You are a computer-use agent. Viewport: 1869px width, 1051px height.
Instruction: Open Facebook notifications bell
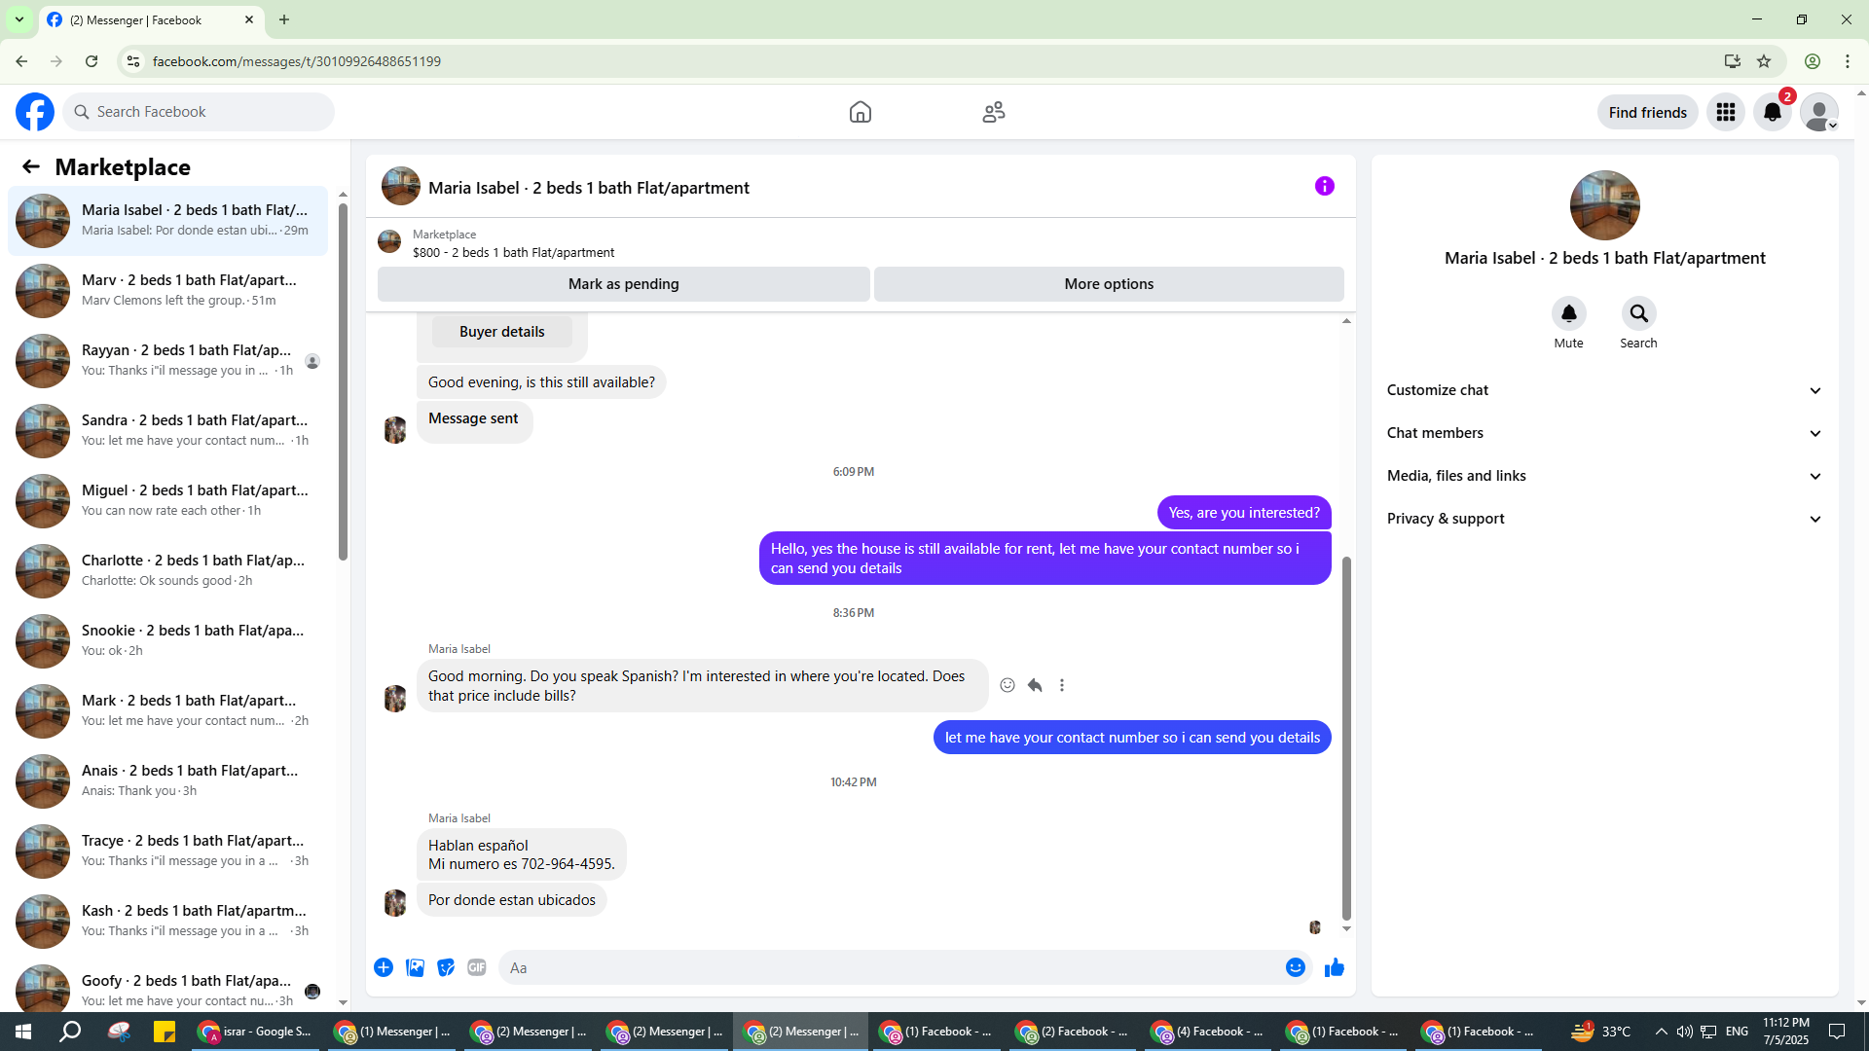[x=1772, y=112]
